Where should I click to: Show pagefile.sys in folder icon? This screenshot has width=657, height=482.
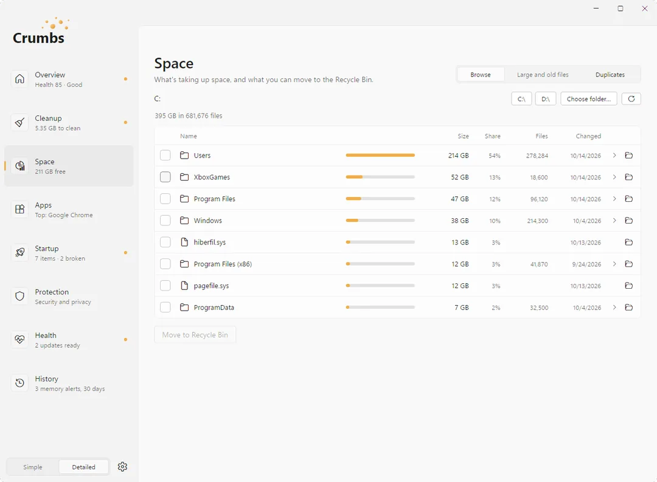[x=628, y=286]
